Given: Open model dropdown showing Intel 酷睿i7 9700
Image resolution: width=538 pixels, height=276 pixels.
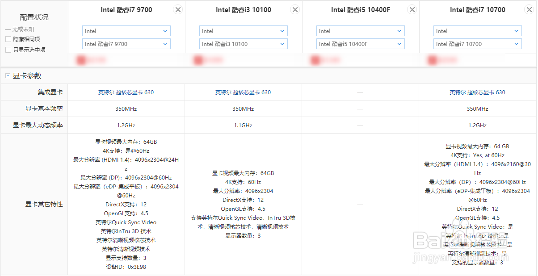Looking at the screenshot, I should click(126, 44).
